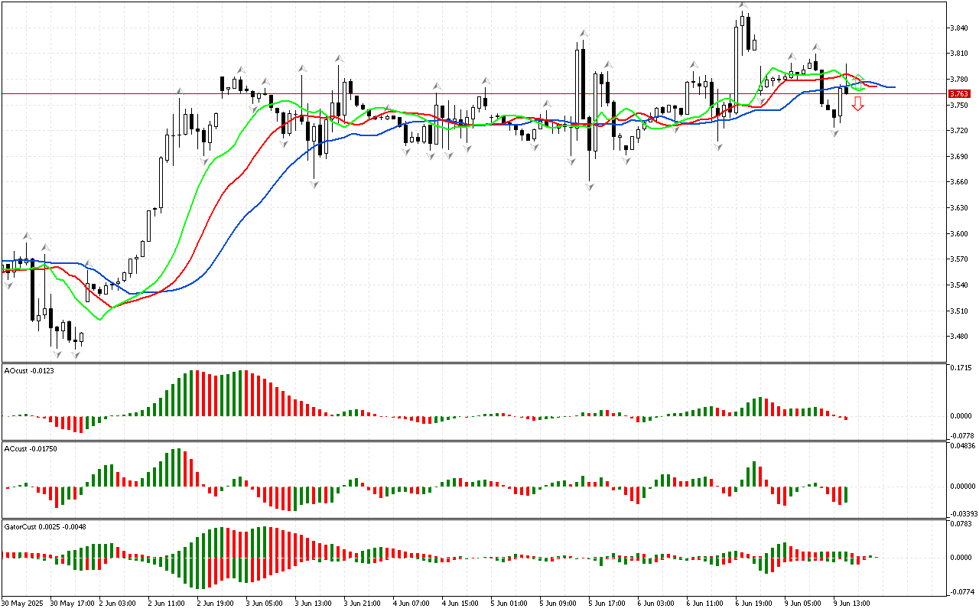
Task: Click the fractal arrow above the 2 Jun 11:00 high
Action: click(180, 90)
